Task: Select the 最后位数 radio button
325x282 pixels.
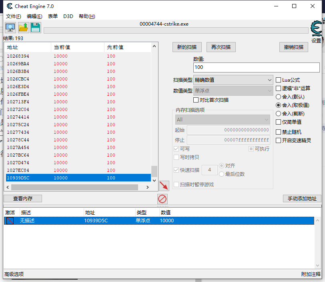Action: click(222, 174)
